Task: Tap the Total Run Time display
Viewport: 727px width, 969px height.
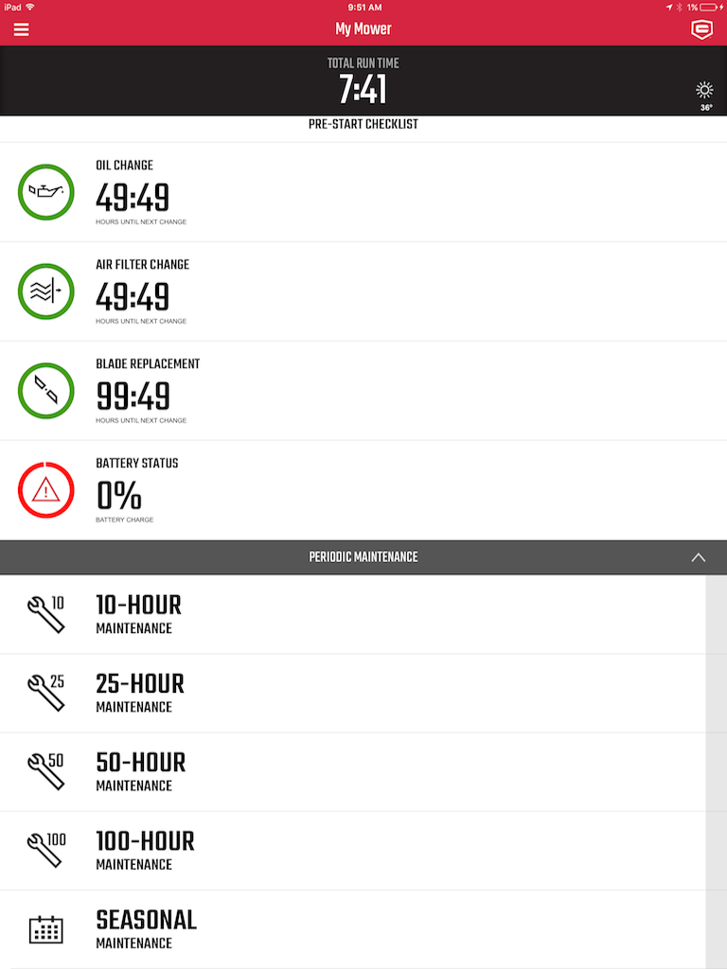Action: click(363, 81)
